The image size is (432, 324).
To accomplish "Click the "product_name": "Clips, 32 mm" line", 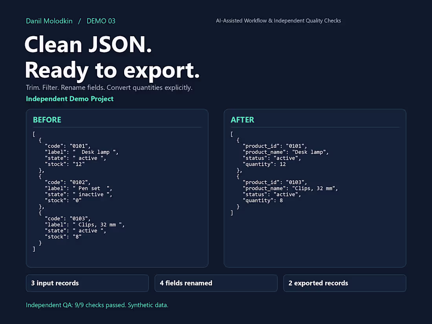I will coord(290,189).
